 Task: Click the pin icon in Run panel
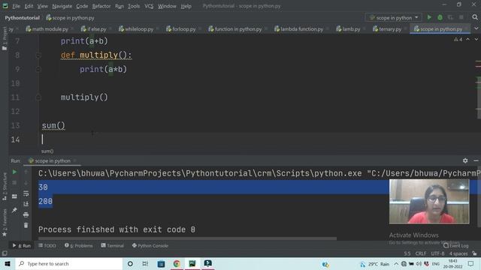[x=14, y=210]
